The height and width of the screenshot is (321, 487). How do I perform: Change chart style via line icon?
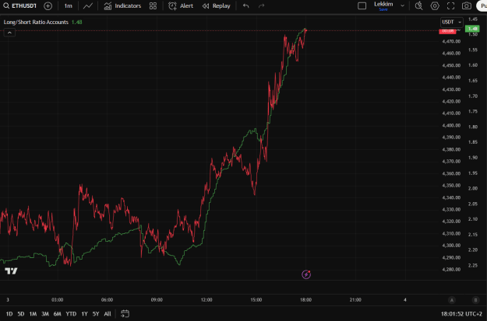88,6
